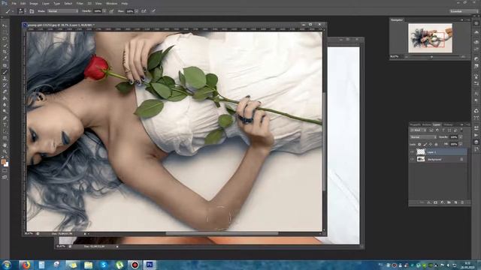481x270 pixels.
Task: Toggle layer filter on/off switch
Action: 461,130
